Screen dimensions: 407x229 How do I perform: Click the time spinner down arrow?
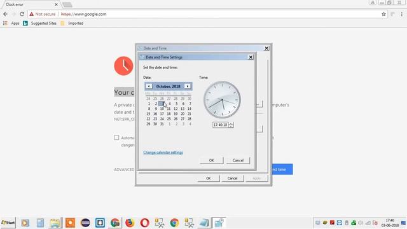(231, 126)
